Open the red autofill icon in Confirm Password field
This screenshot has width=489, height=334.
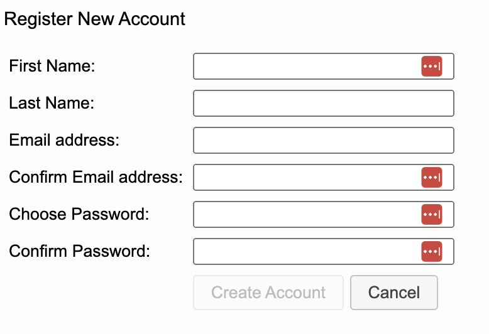(432, 251)
